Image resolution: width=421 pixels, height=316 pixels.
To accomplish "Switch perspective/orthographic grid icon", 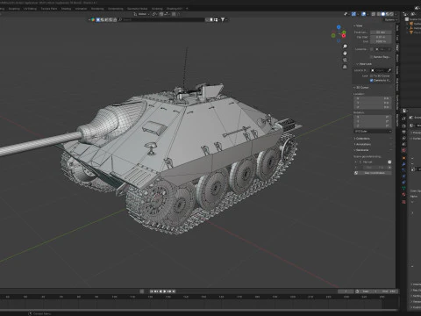I will tap(345, 67).
